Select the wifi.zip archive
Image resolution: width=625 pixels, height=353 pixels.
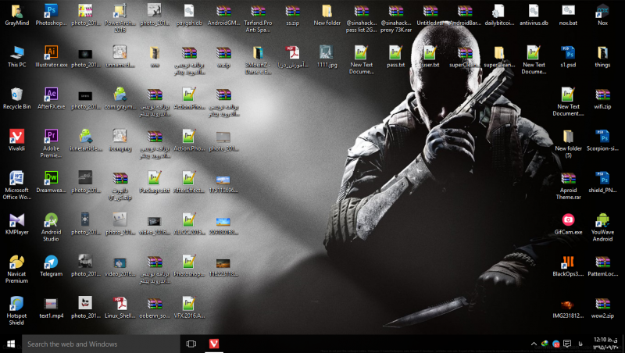click(x=602, y=98)
